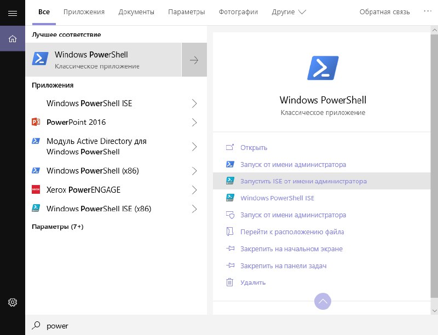Expand the Другие filter dropdown

click(x=289, y=12)
